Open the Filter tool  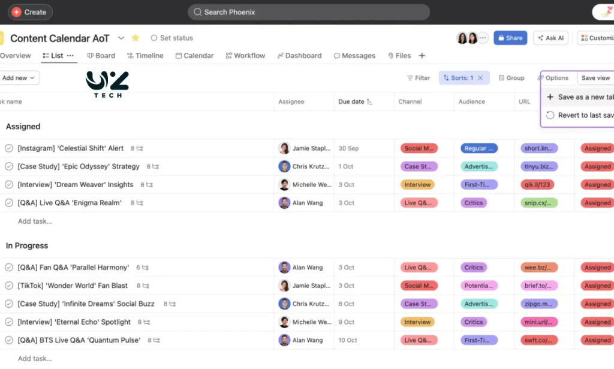click(419, 78)
